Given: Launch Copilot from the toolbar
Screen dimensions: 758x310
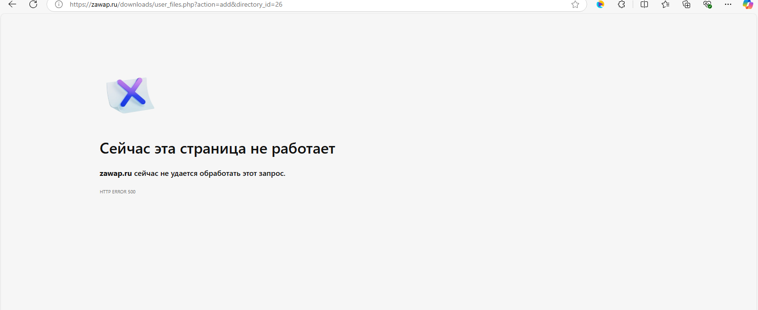Looking at the screenshot, I should (x=748, y=4).
